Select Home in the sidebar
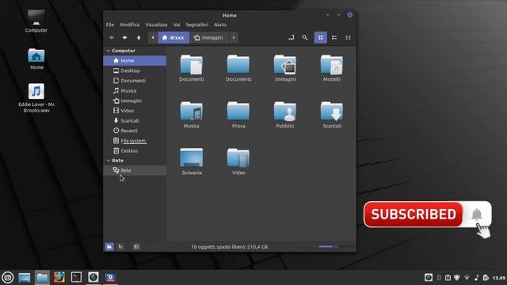Viewport: 507px width, 285px height. point(135,61)
